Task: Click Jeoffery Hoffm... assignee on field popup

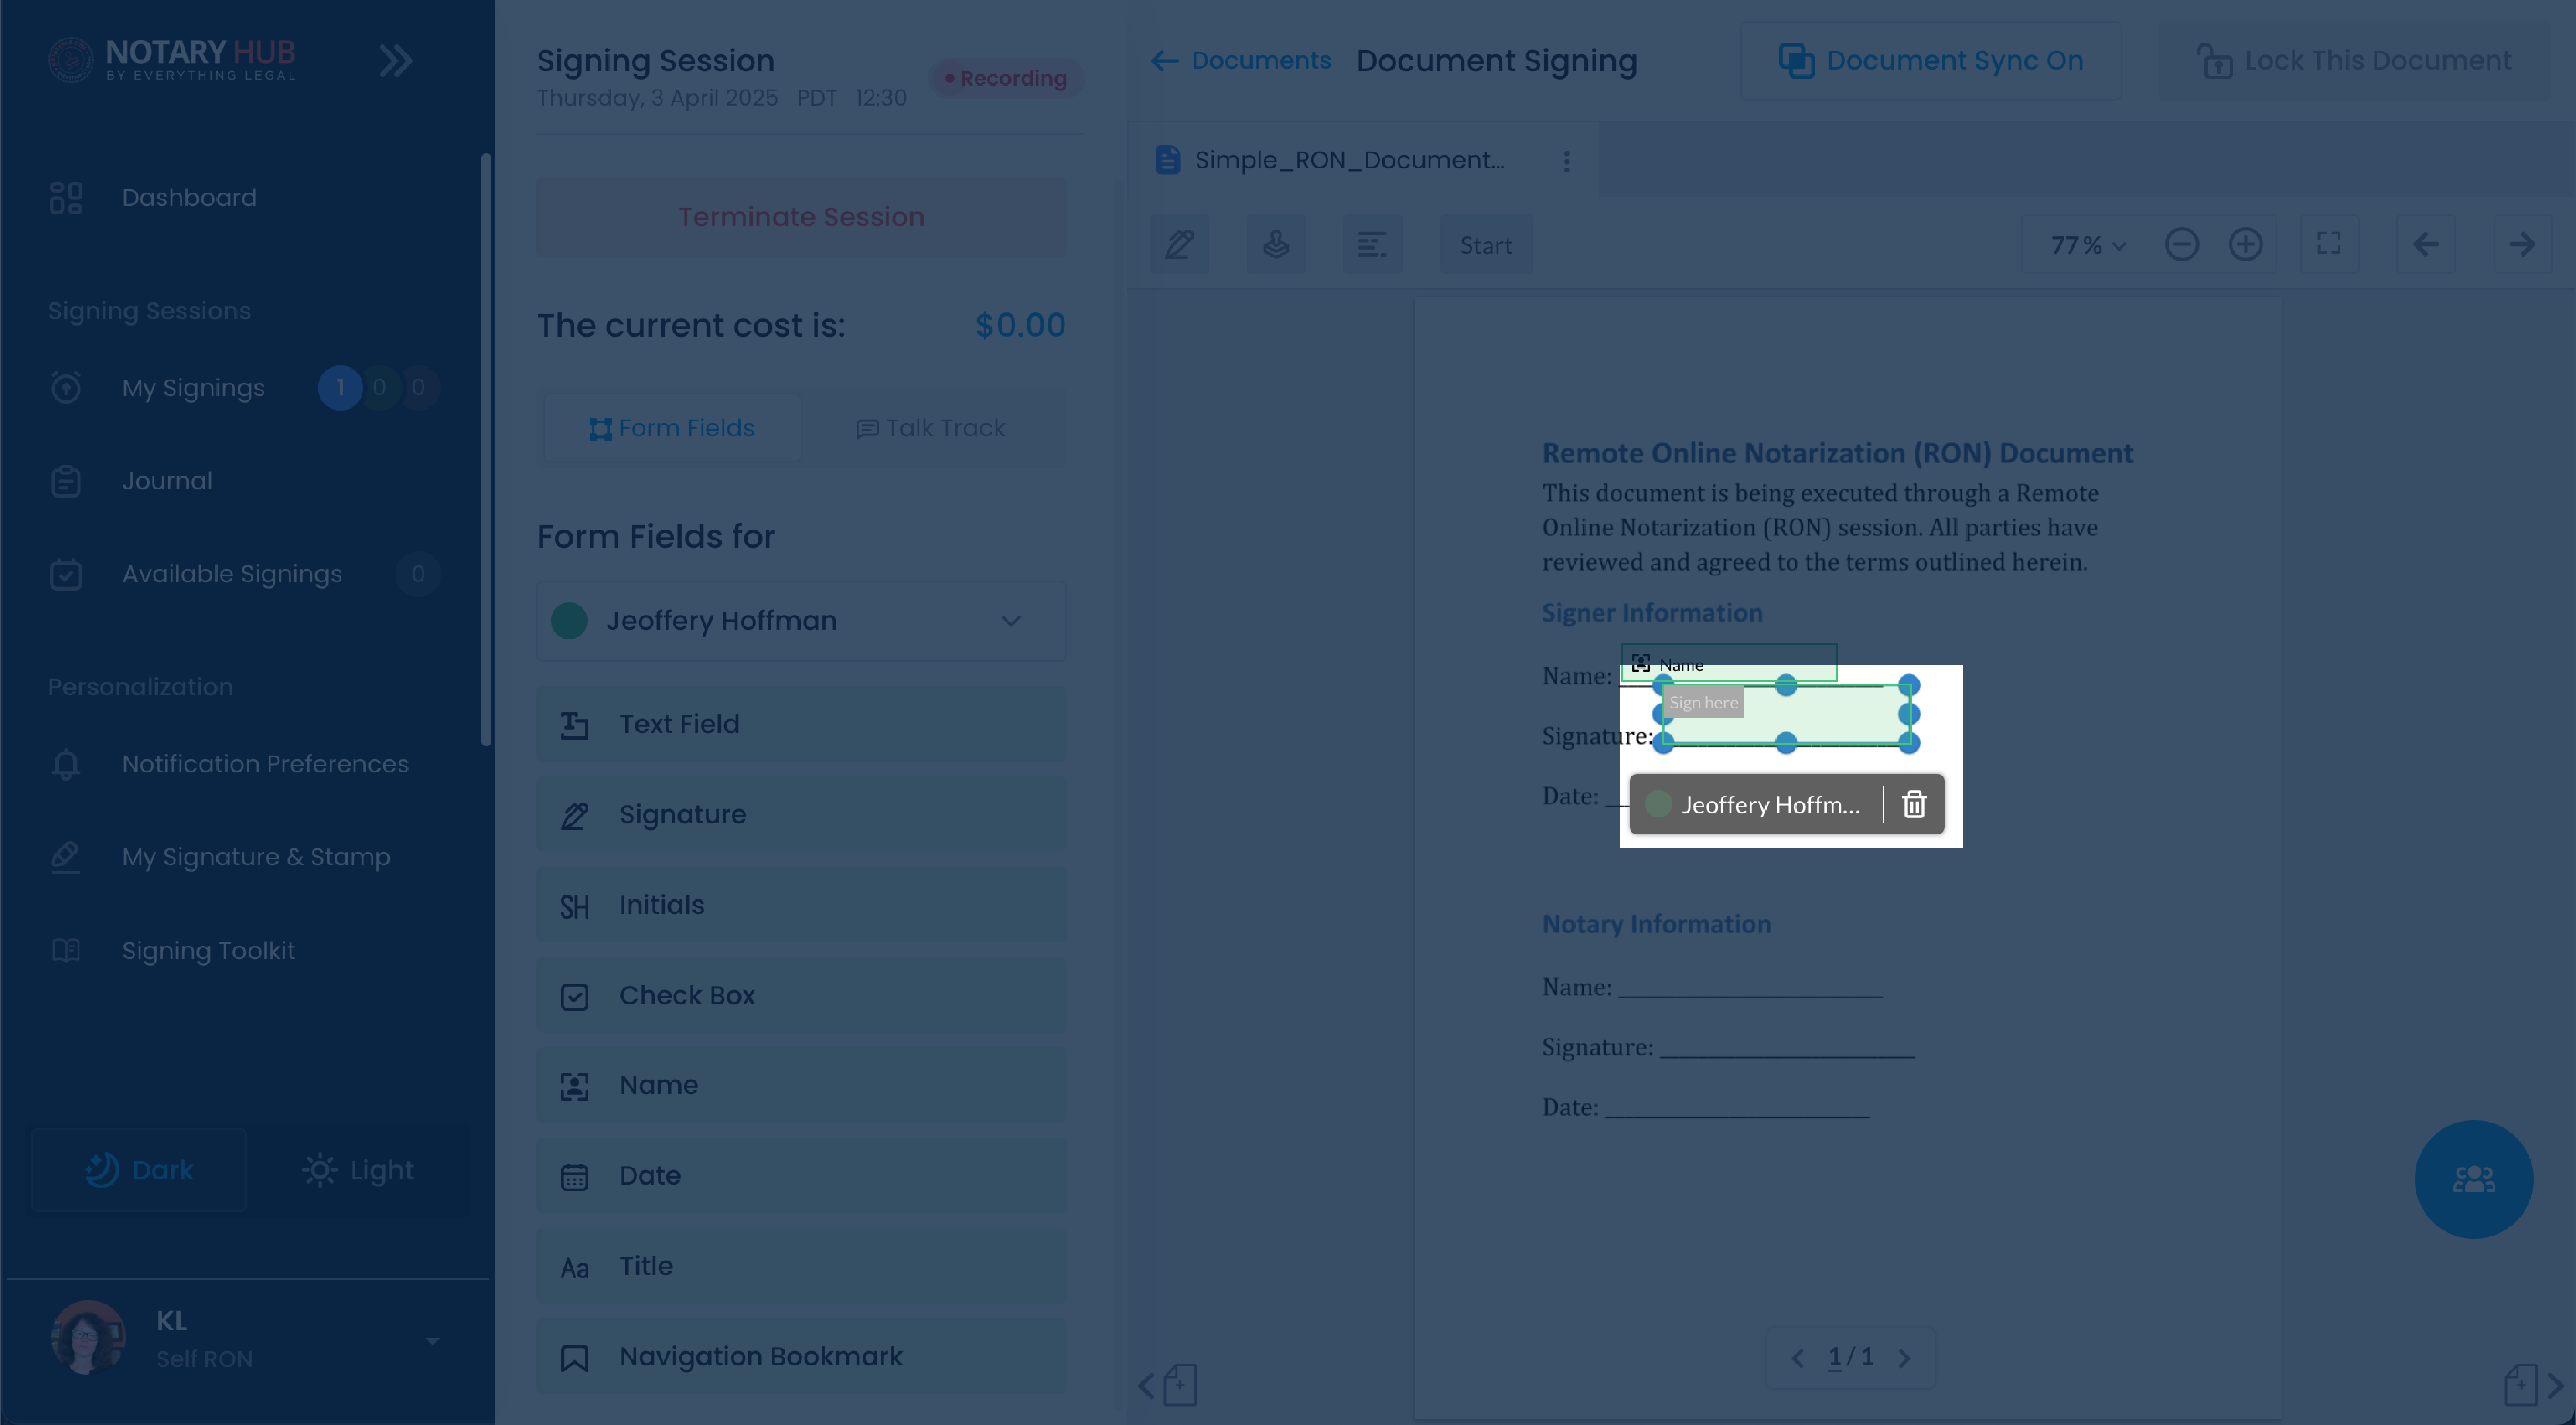Action: pyautogui.click(x=1755, y=805)
